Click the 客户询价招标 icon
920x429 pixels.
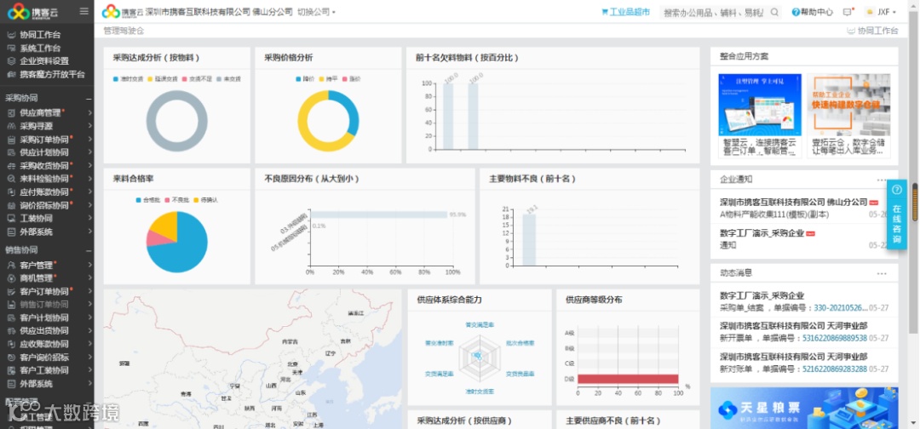tap(11, 357)
